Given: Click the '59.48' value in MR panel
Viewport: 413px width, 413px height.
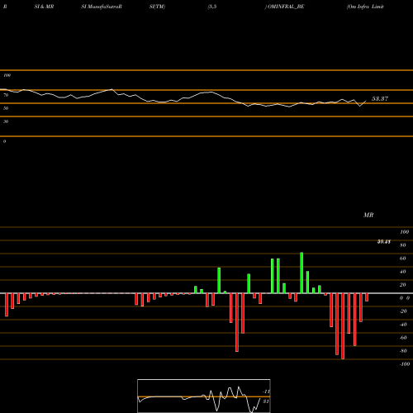Looking at the screenshot, I should (x=384, y=242).
